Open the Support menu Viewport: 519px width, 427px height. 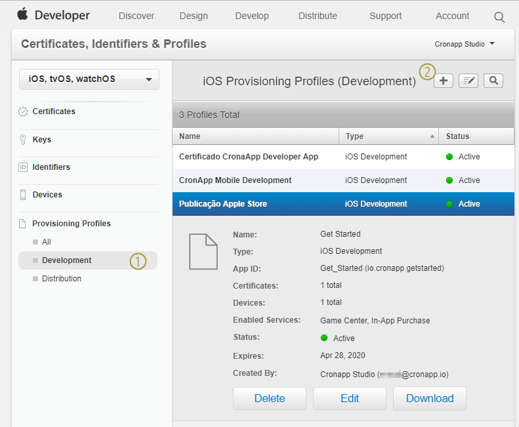(x=386, y=16)
